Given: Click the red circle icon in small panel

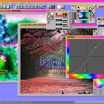Looking at the screenshot, I should (x=95, y=33).
